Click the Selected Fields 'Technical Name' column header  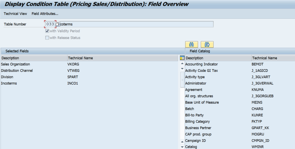click(x=122, y=58)
